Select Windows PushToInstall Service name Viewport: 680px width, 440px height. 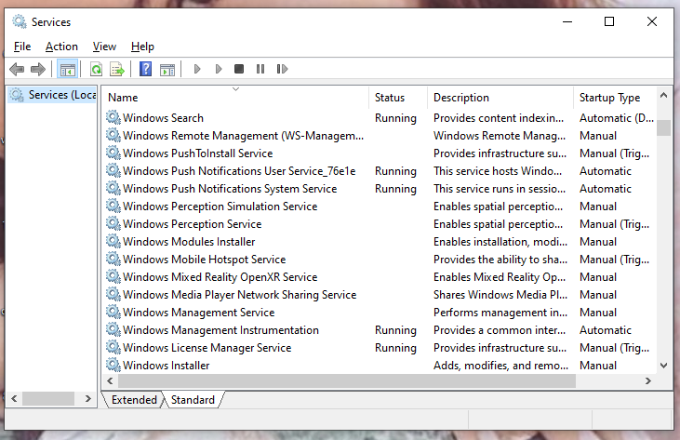[198, 153]
